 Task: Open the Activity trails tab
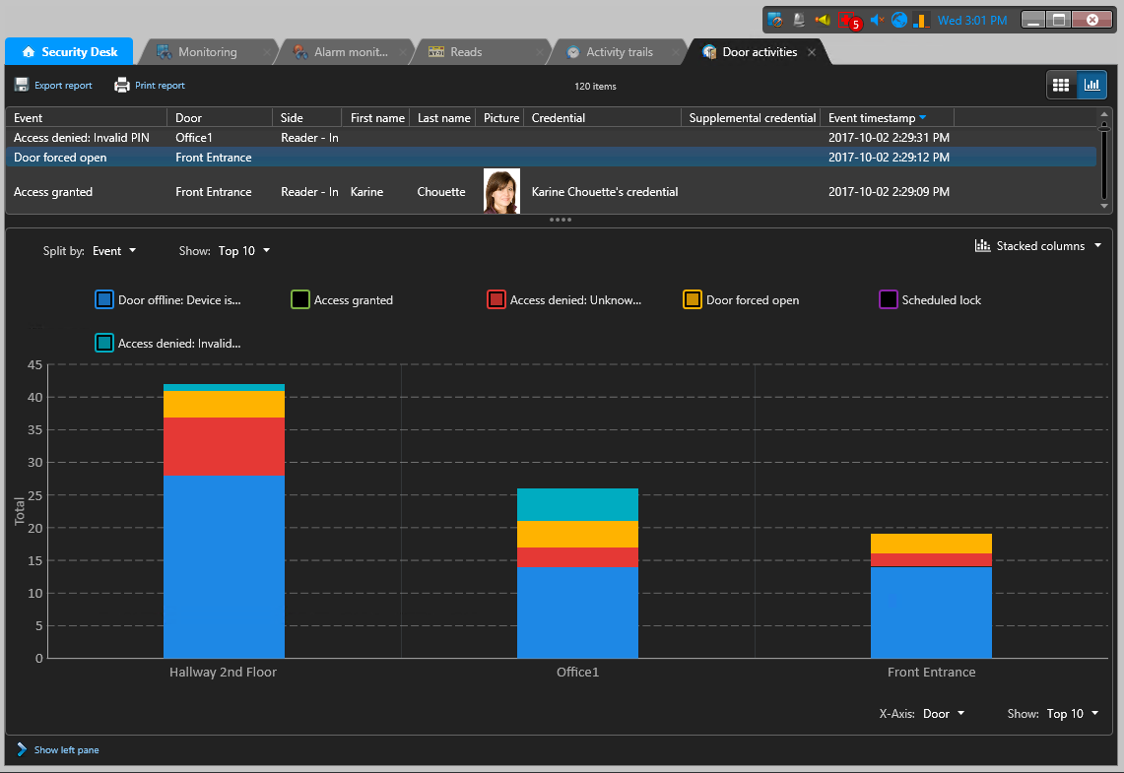click(x=619, y=52)
